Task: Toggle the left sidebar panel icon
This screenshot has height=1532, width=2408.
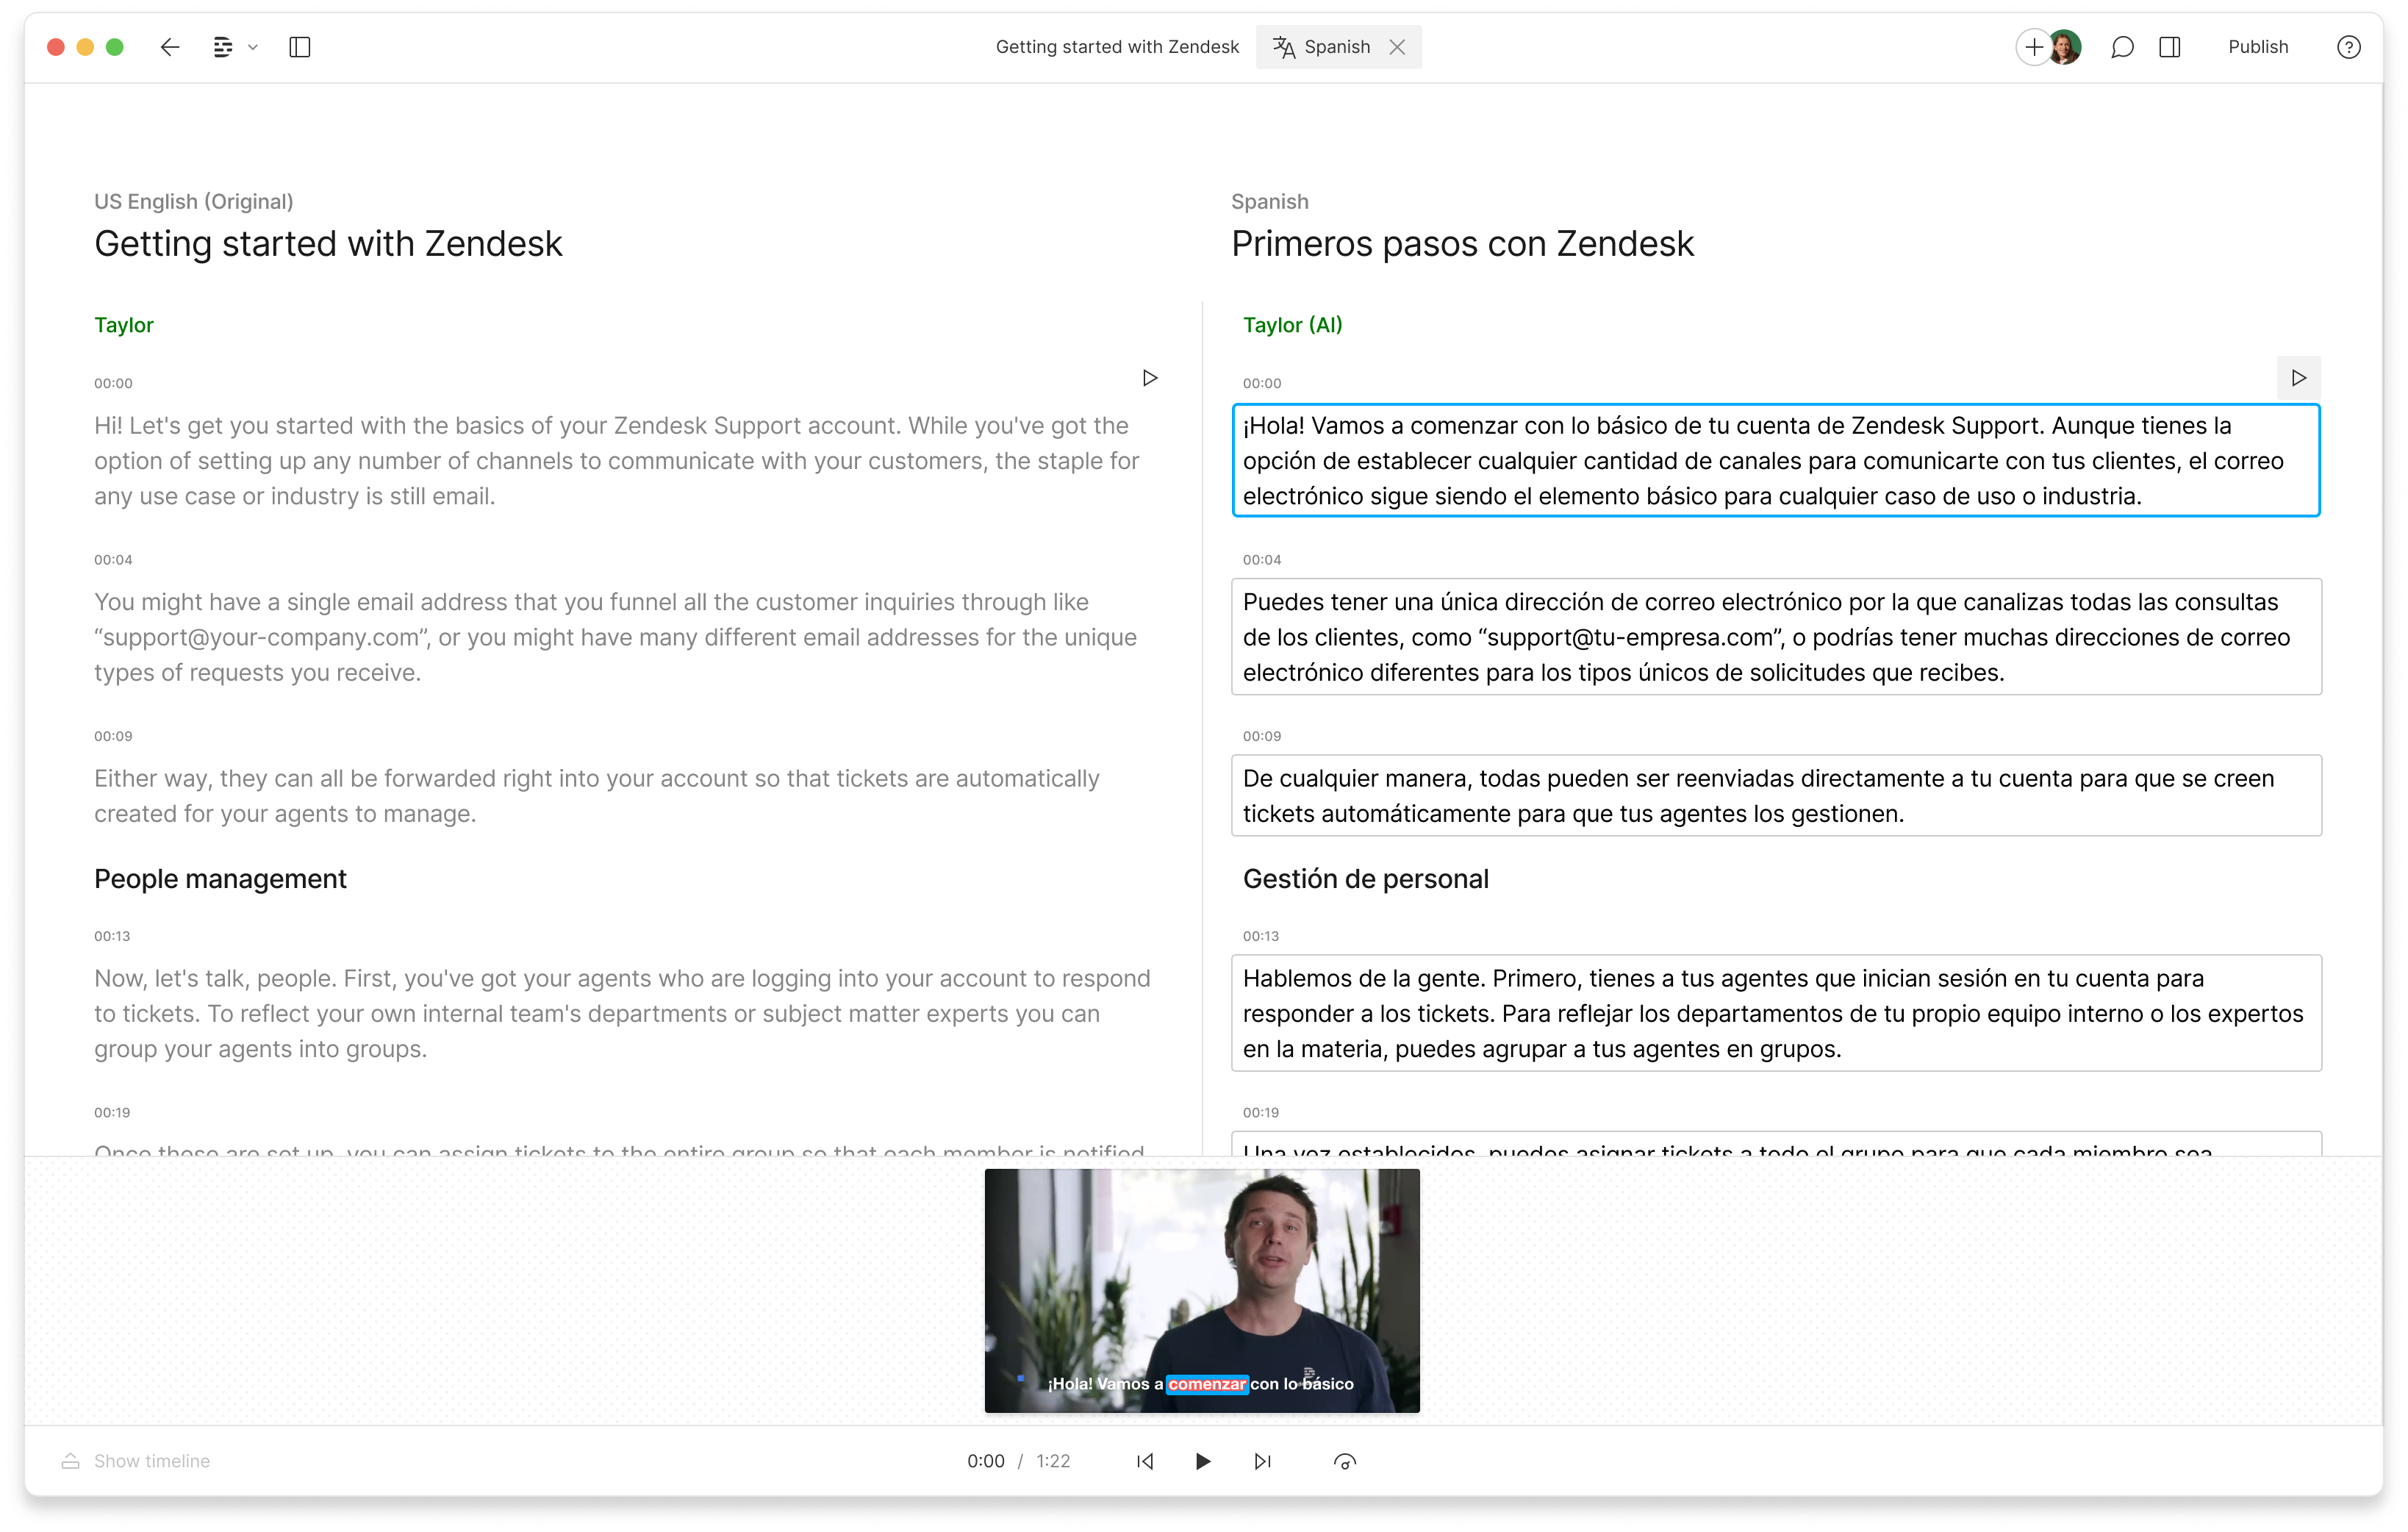Action: click(x=300, y=47)
